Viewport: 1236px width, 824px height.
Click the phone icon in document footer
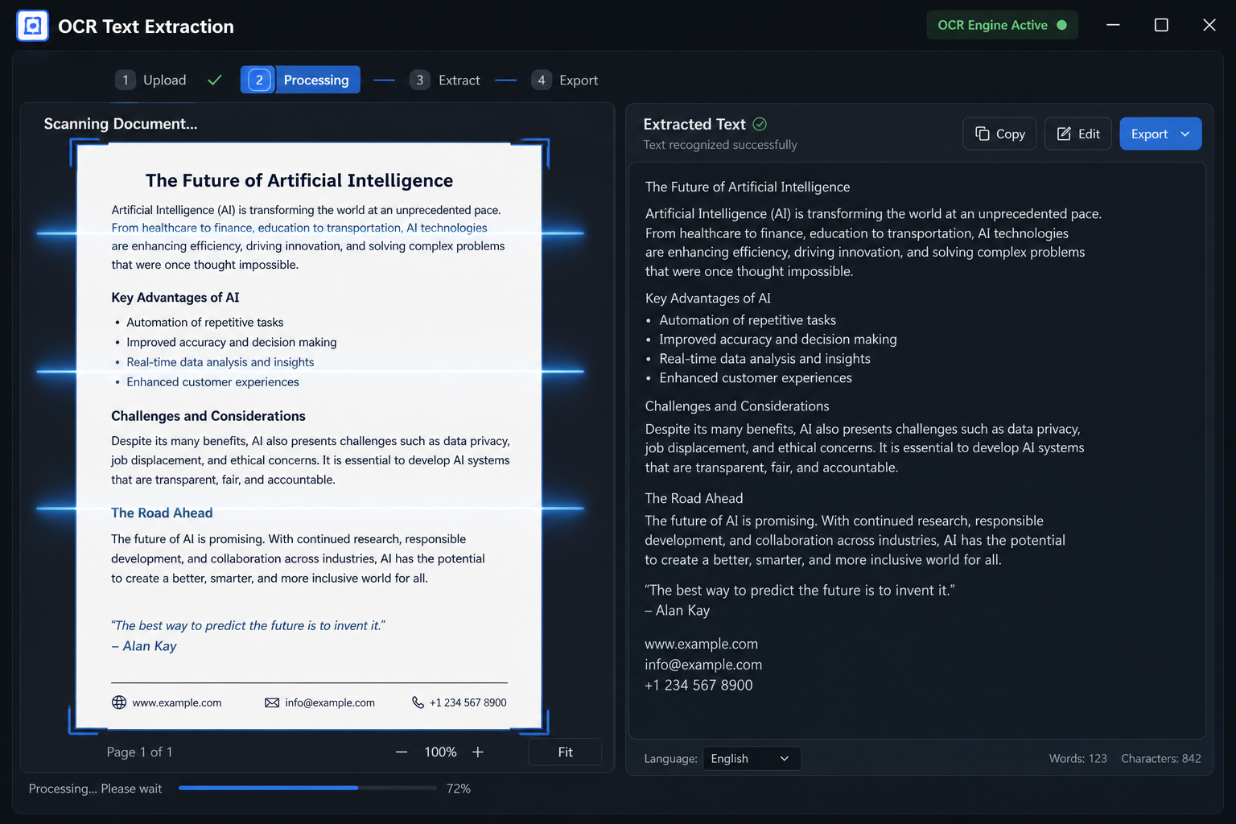(x=418, y=702)
